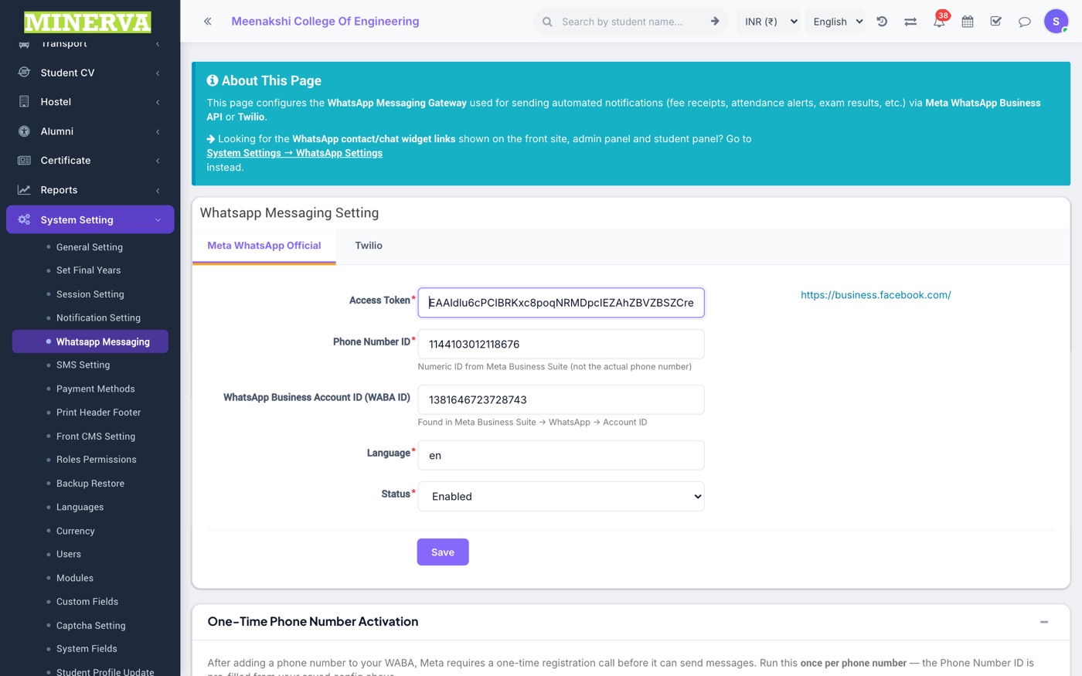Open Set Final Years in sidebar
Image resolution: width=1082 pixels, height=676 pixels.
(89, 270)
